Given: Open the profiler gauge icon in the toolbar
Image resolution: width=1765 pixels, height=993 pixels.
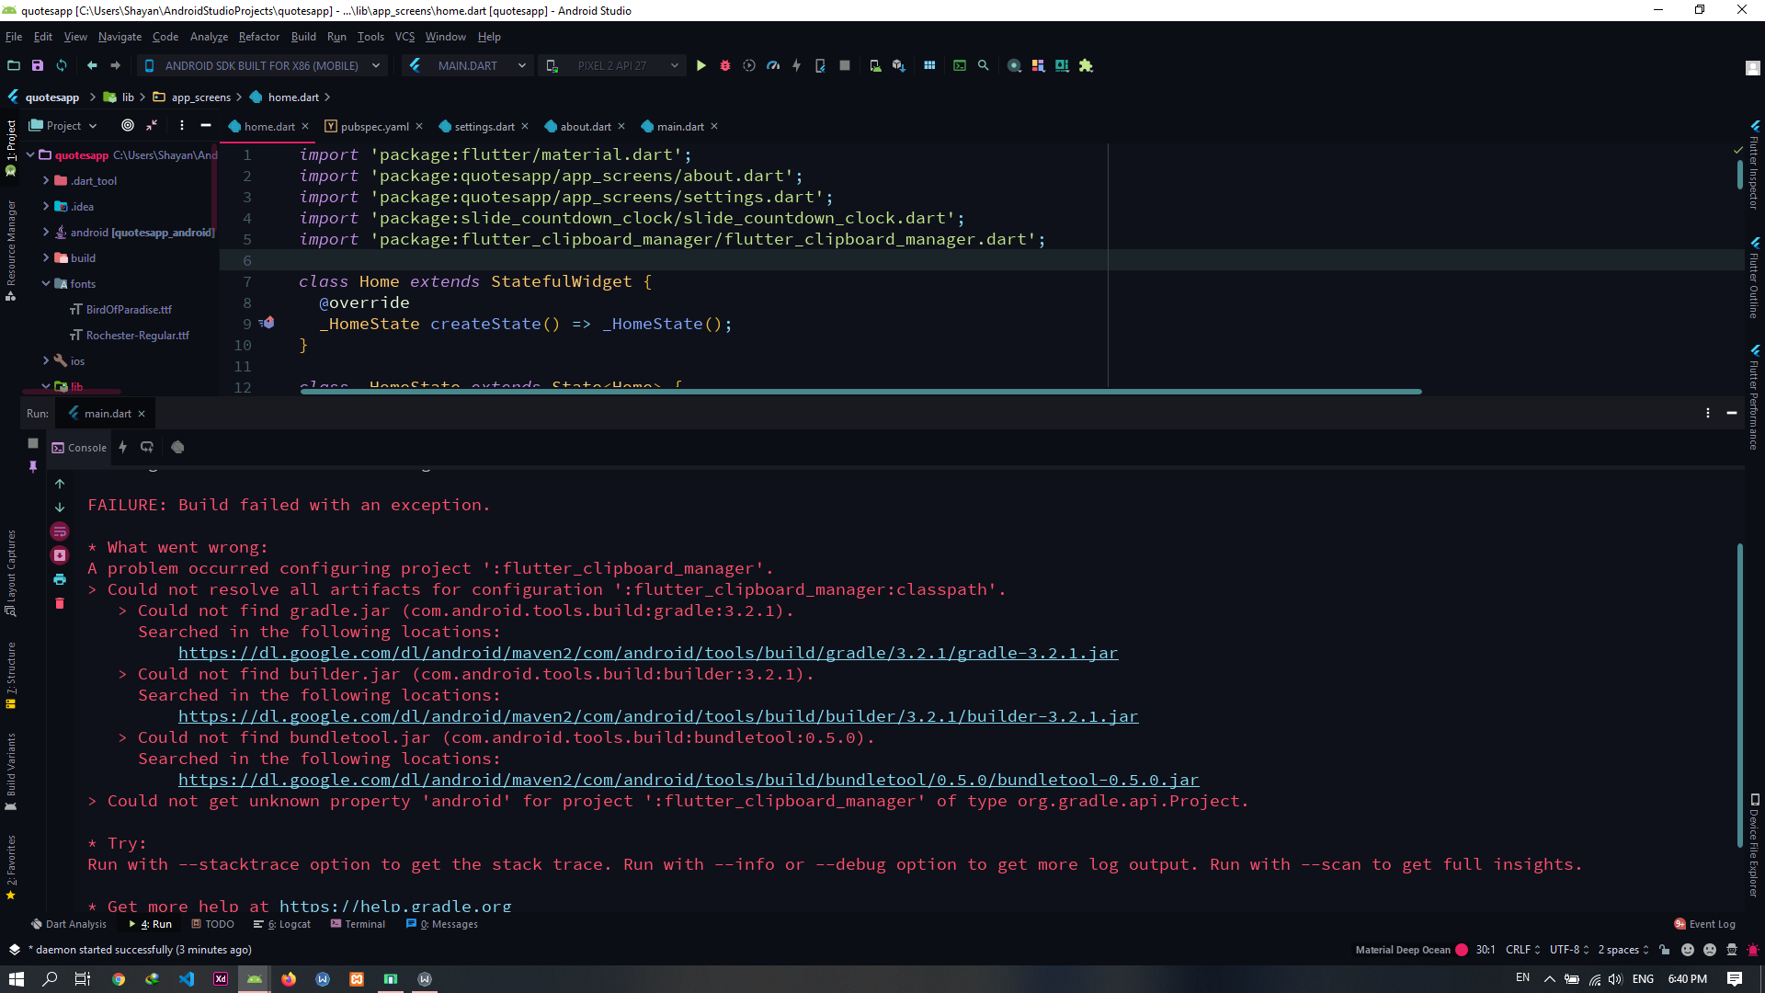Looking at the screenshot, I should pyautogui.click(x=773, y=66).
